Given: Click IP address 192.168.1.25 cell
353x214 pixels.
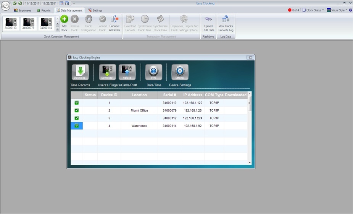Looking at the screenshot, I should 193,110.
